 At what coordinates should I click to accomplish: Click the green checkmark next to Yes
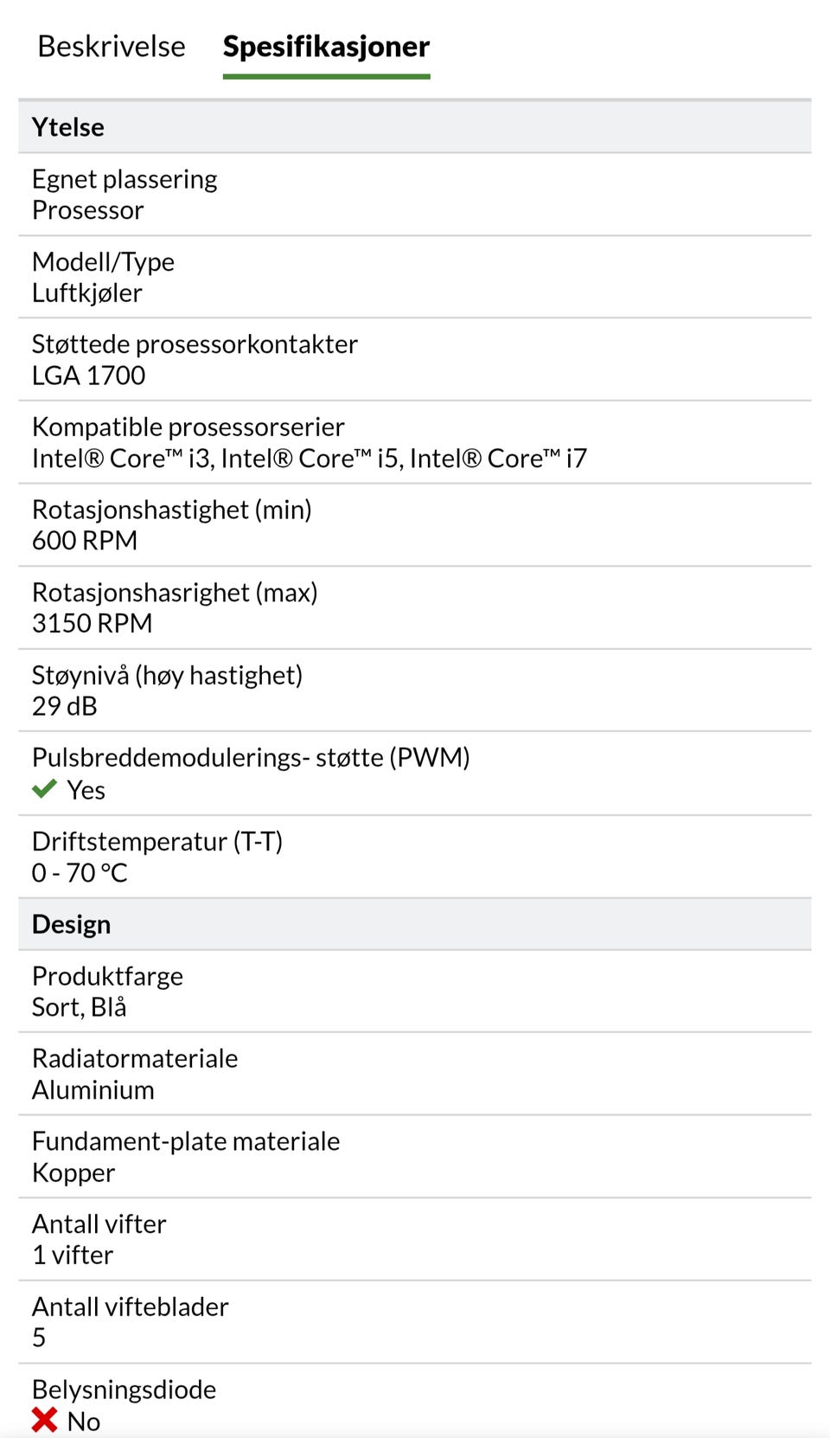(x=44, y=789)
